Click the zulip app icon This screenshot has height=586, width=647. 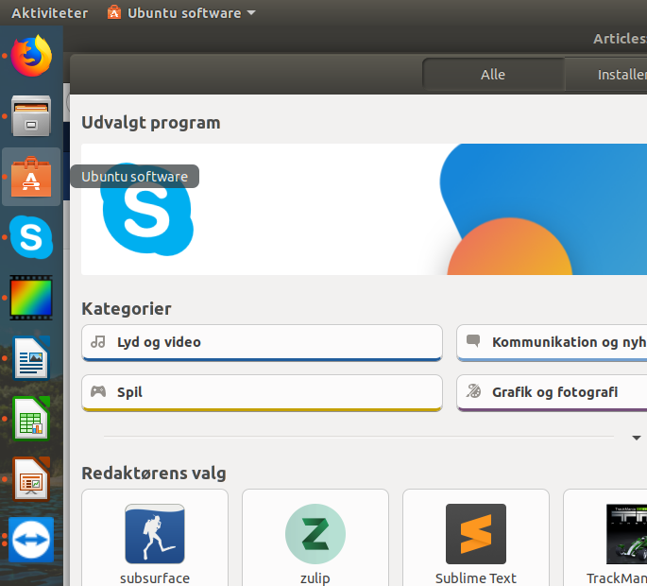(315, 534)
